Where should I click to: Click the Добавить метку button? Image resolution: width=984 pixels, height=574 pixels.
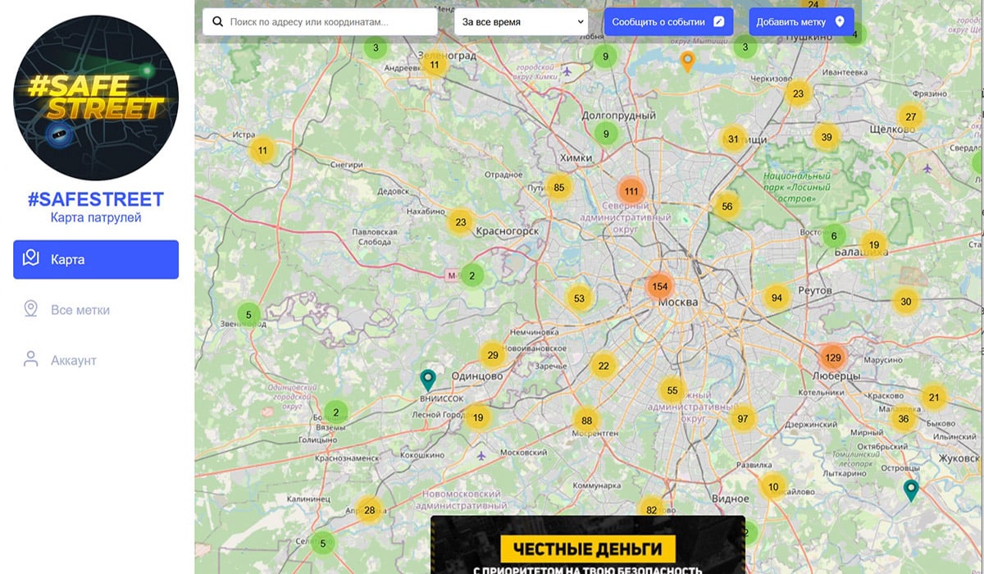pos(800,22)
